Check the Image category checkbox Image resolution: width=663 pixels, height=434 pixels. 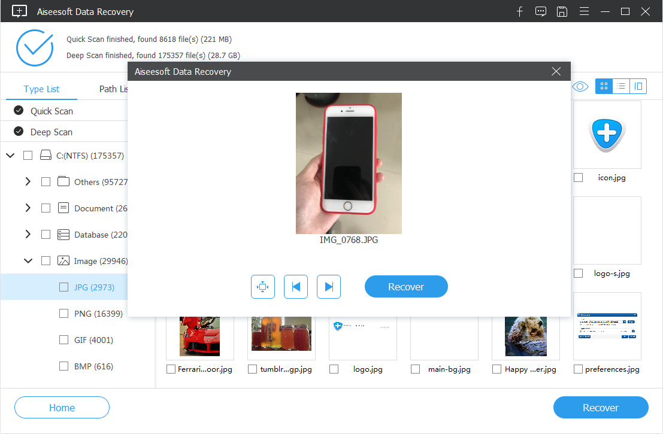click(x=46, y=261)
